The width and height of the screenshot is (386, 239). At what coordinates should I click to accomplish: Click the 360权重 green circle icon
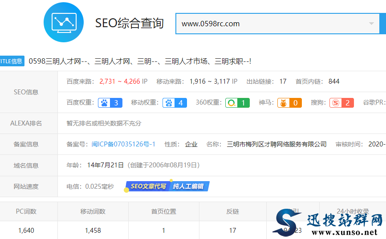[232, 103]
